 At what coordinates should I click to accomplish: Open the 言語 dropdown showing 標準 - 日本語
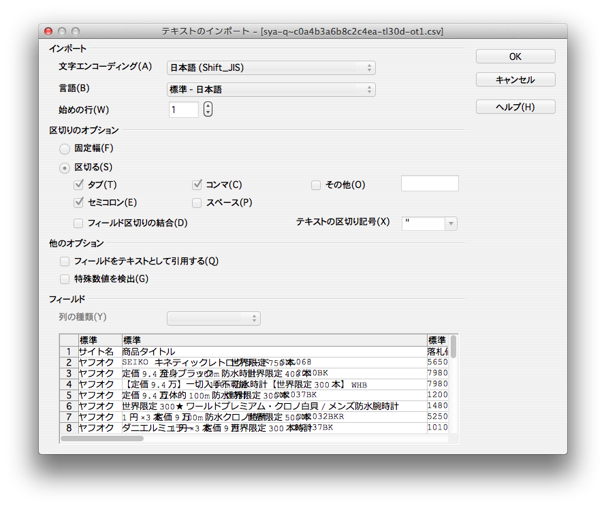click(x=271, y=89)
